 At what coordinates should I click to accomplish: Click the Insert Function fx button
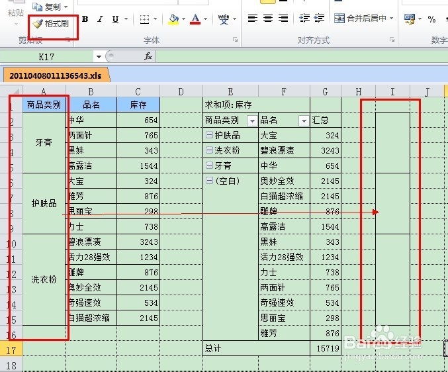[x=148, y=56]
